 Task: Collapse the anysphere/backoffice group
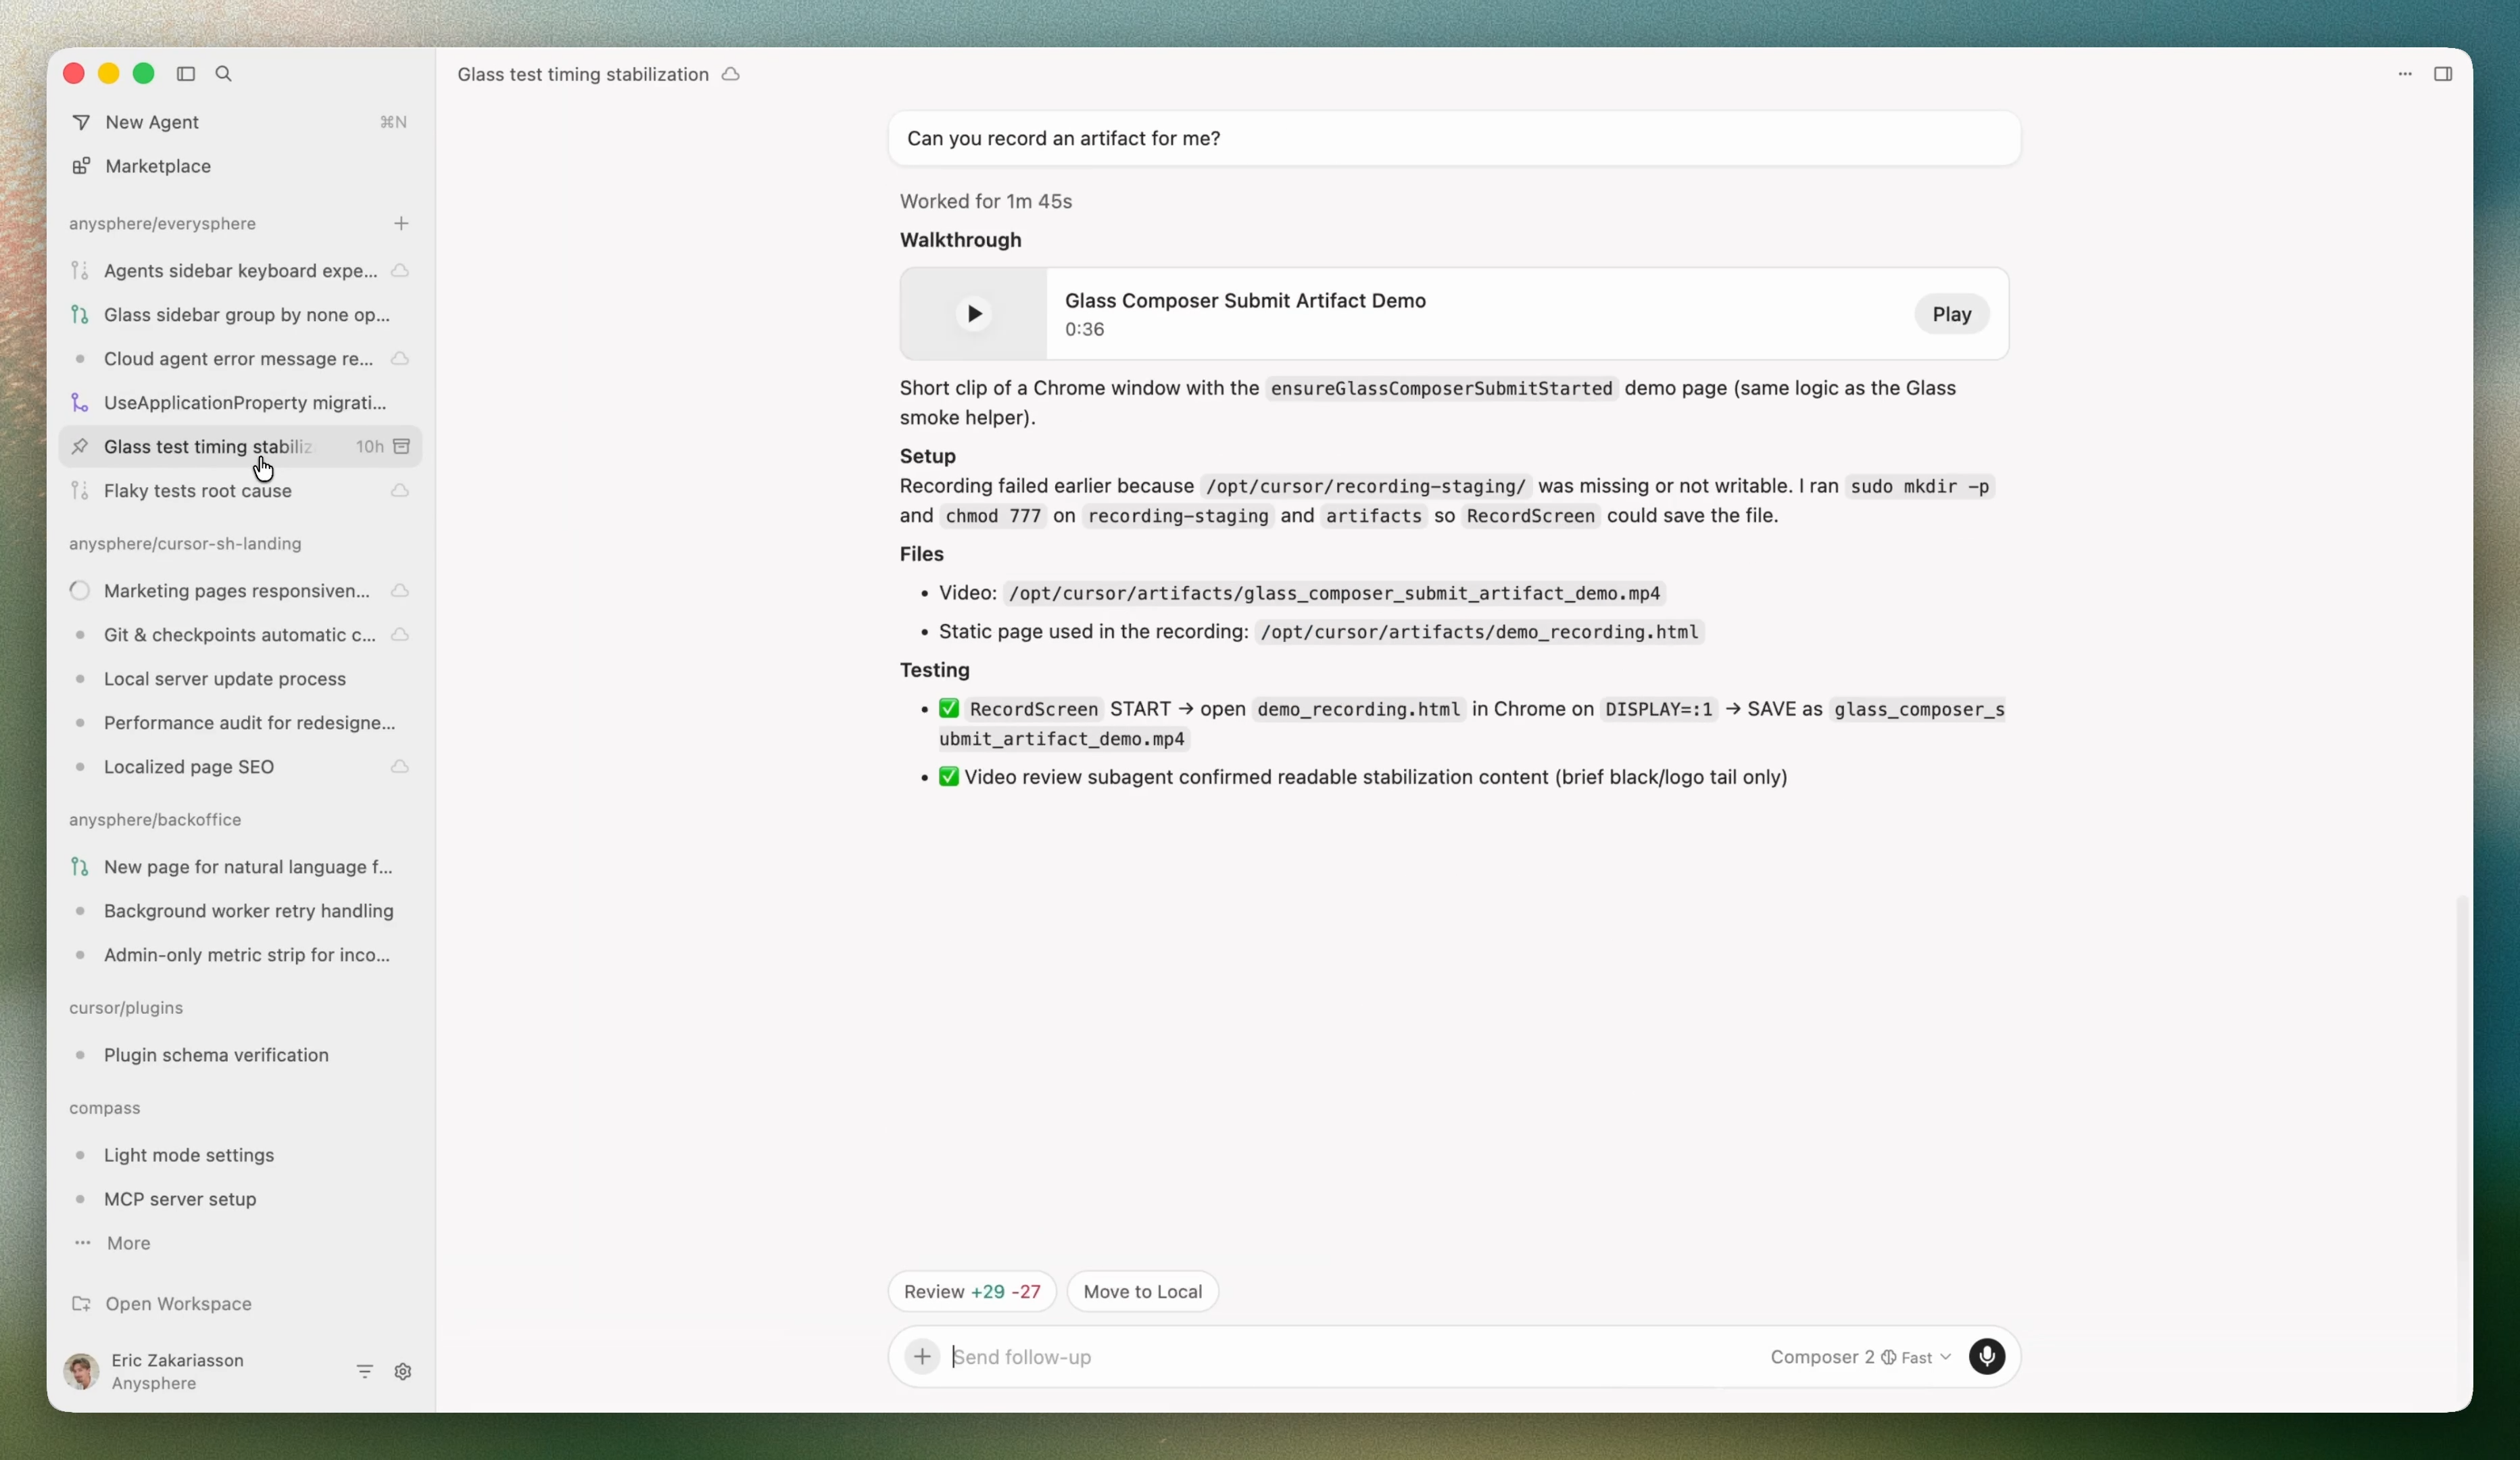155,820
